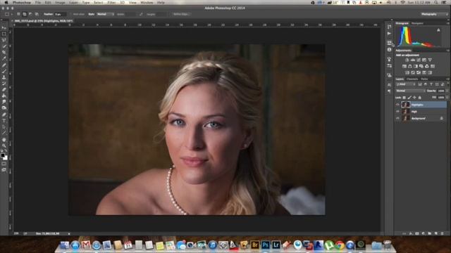Click the foreground color swatch
Screen dimensions: 451x253
(x=3, y=155)
